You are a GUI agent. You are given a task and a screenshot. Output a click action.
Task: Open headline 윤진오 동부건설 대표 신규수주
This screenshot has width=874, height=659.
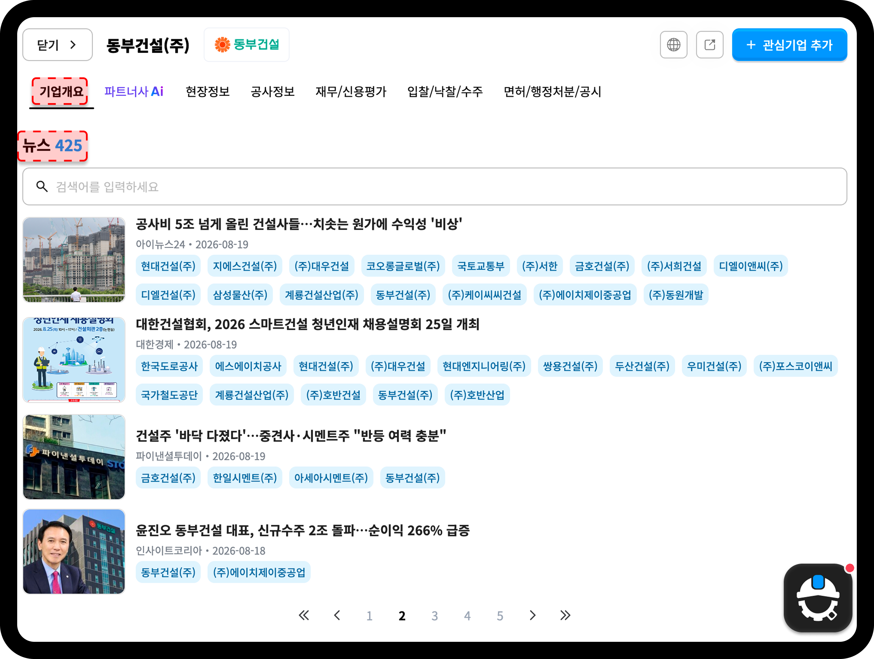303,530
